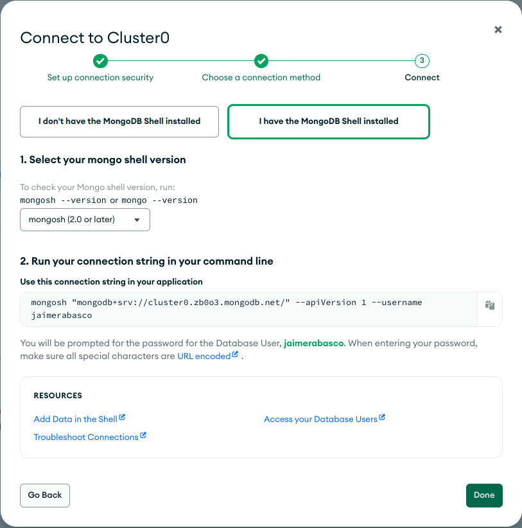Copy the mongosh connection string

(490, 305)
